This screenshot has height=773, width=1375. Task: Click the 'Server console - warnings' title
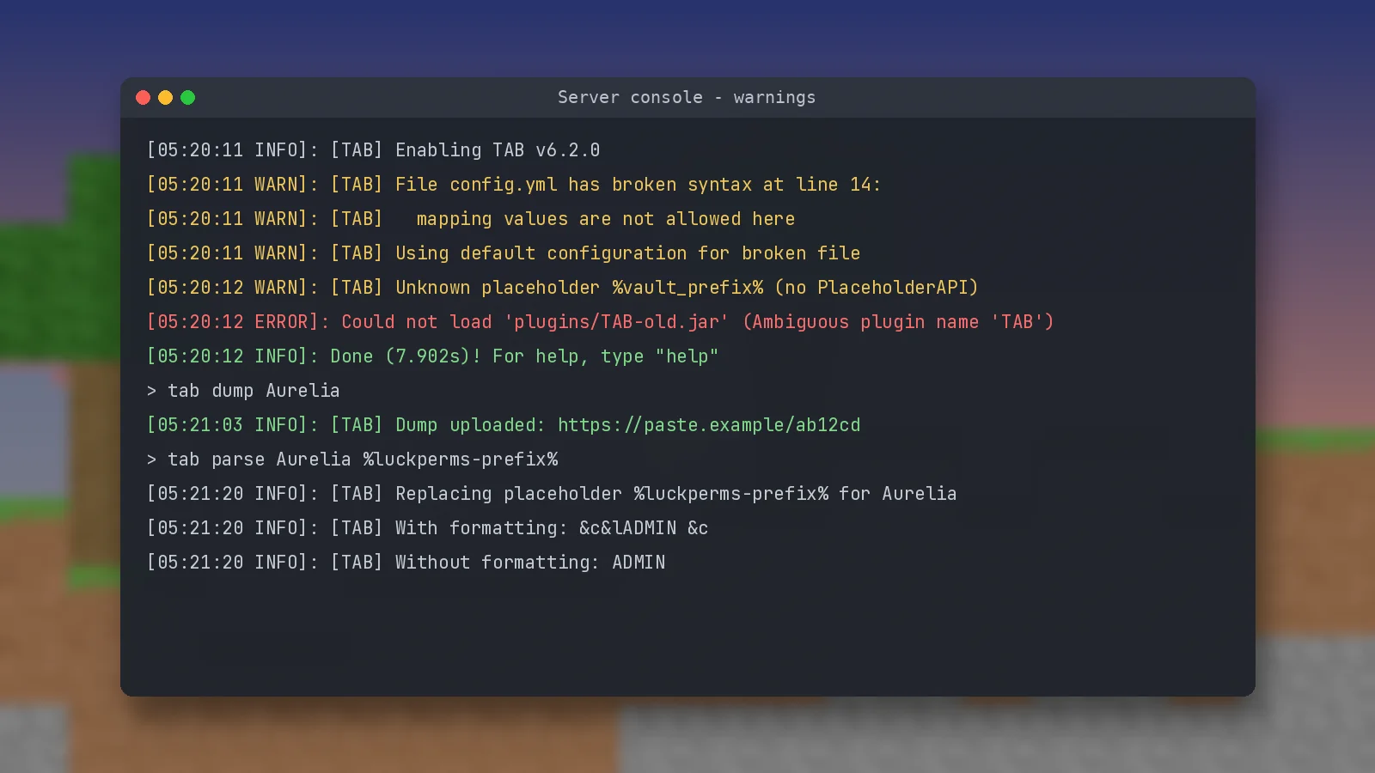[x=687, y=98]
